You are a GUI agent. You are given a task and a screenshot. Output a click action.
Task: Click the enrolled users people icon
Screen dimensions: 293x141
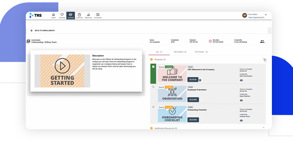[x=262, y=42]
